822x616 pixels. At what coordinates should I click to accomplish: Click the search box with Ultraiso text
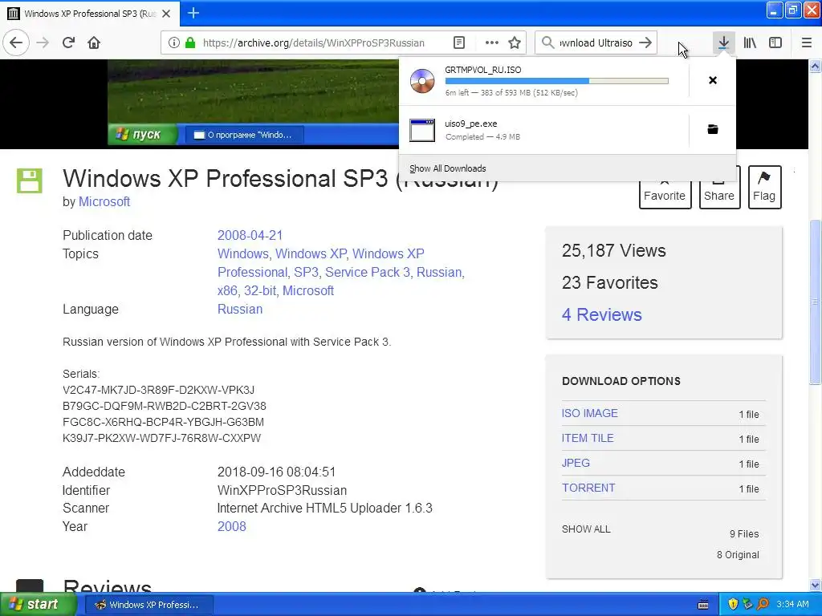point(596,43)
